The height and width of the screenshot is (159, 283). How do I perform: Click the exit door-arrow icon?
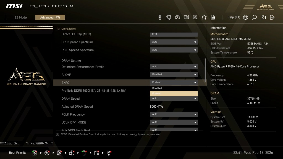coord(272,17)
